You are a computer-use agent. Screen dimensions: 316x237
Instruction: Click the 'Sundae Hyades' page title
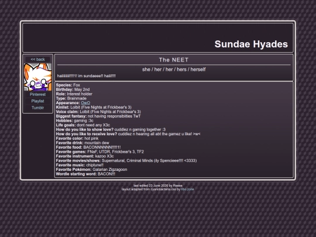(x=251, y=44)
